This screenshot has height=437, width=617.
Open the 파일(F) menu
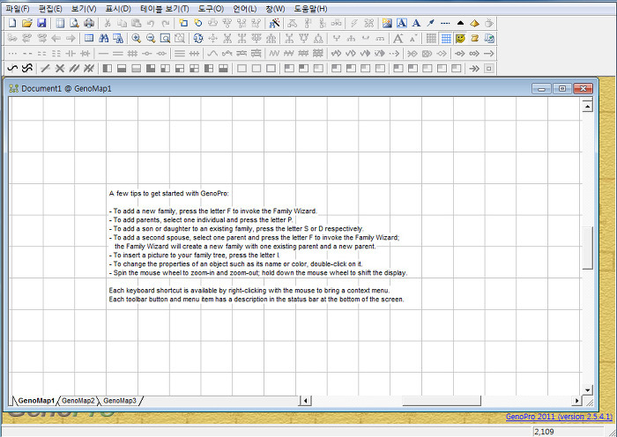click(18, 9)
